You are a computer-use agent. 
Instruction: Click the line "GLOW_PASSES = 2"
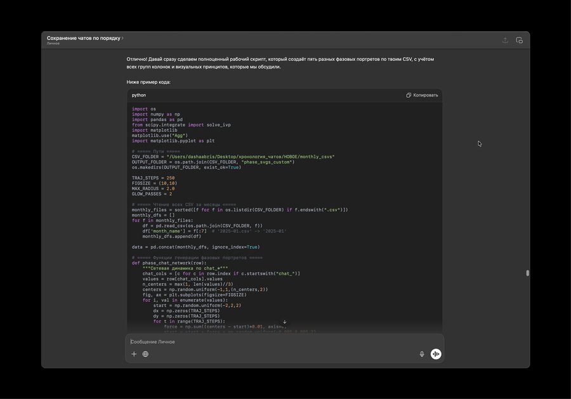tap(152, 193)
